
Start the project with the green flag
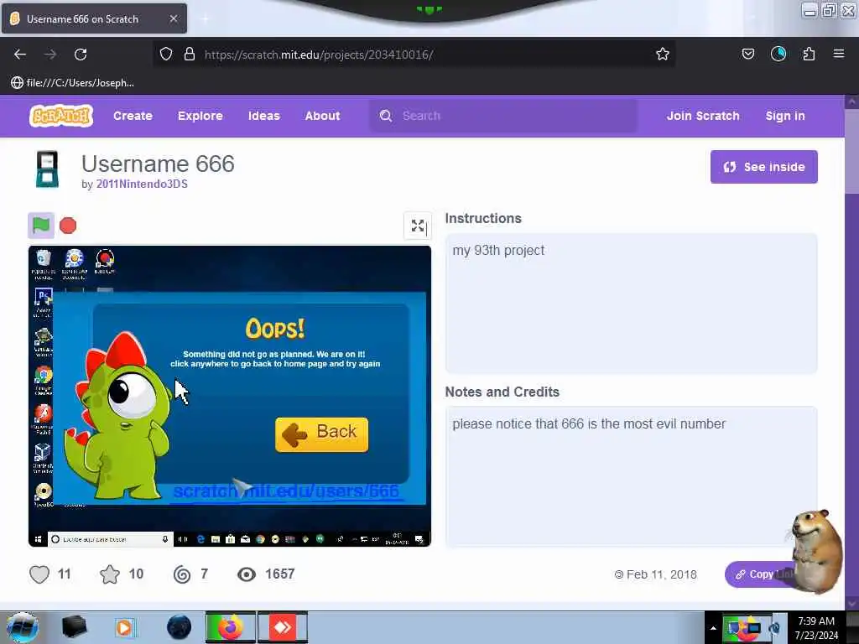41,225
